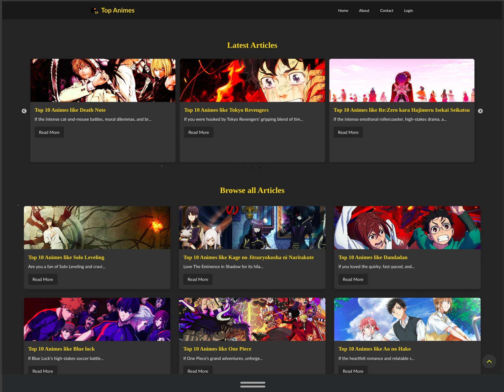The image size is (504, 392).
Task: Select the last carousel pagination dot
Action: tap(269, 168)
